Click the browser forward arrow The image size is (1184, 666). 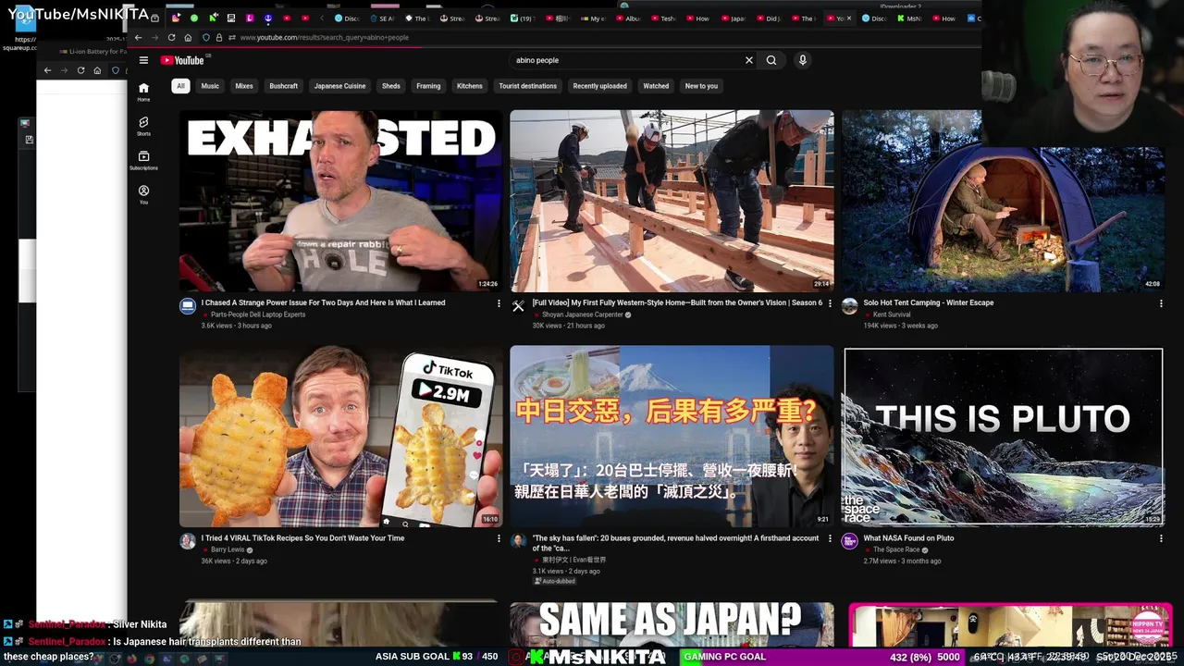coord(155,38)
